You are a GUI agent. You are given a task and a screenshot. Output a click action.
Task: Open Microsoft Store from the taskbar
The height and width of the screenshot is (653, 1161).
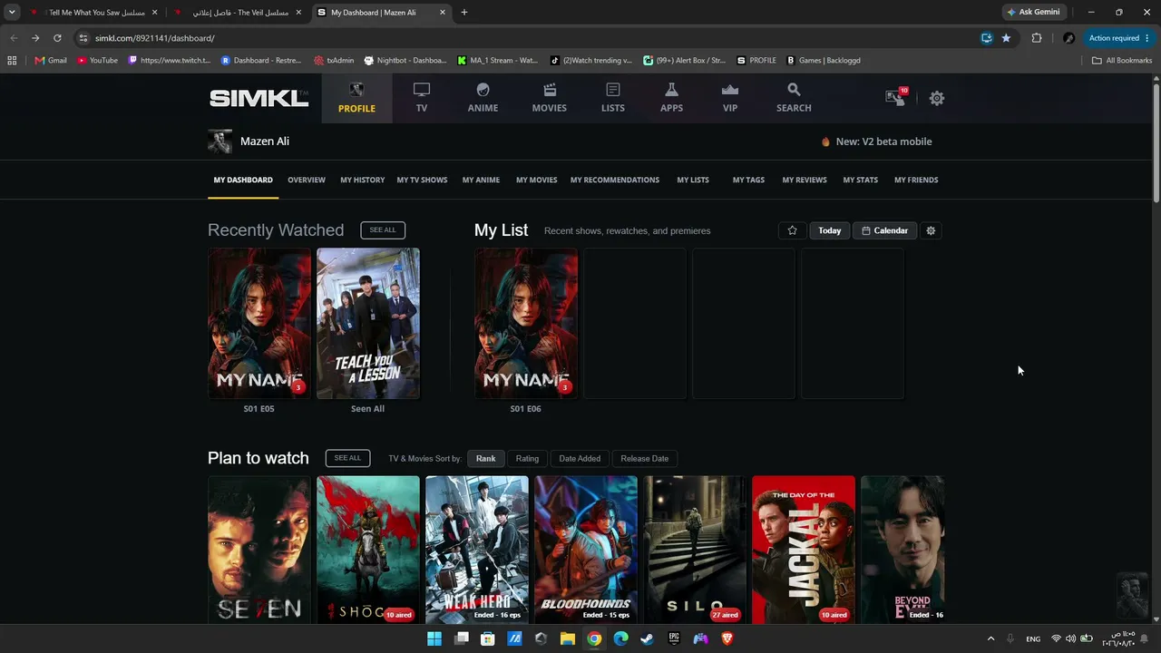(x=488, y=638)
